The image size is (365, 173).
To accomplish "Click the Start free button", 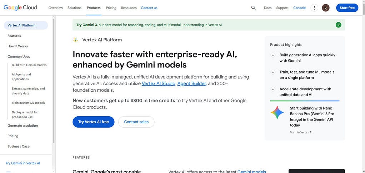I will click(347, 8).
